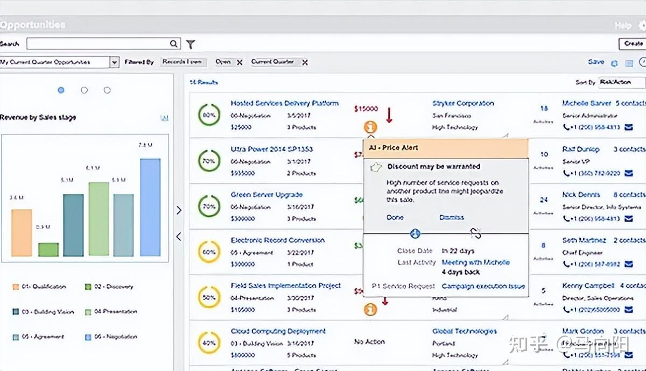Remove the Open filter chip
The image size is (646, 371).
240,62
